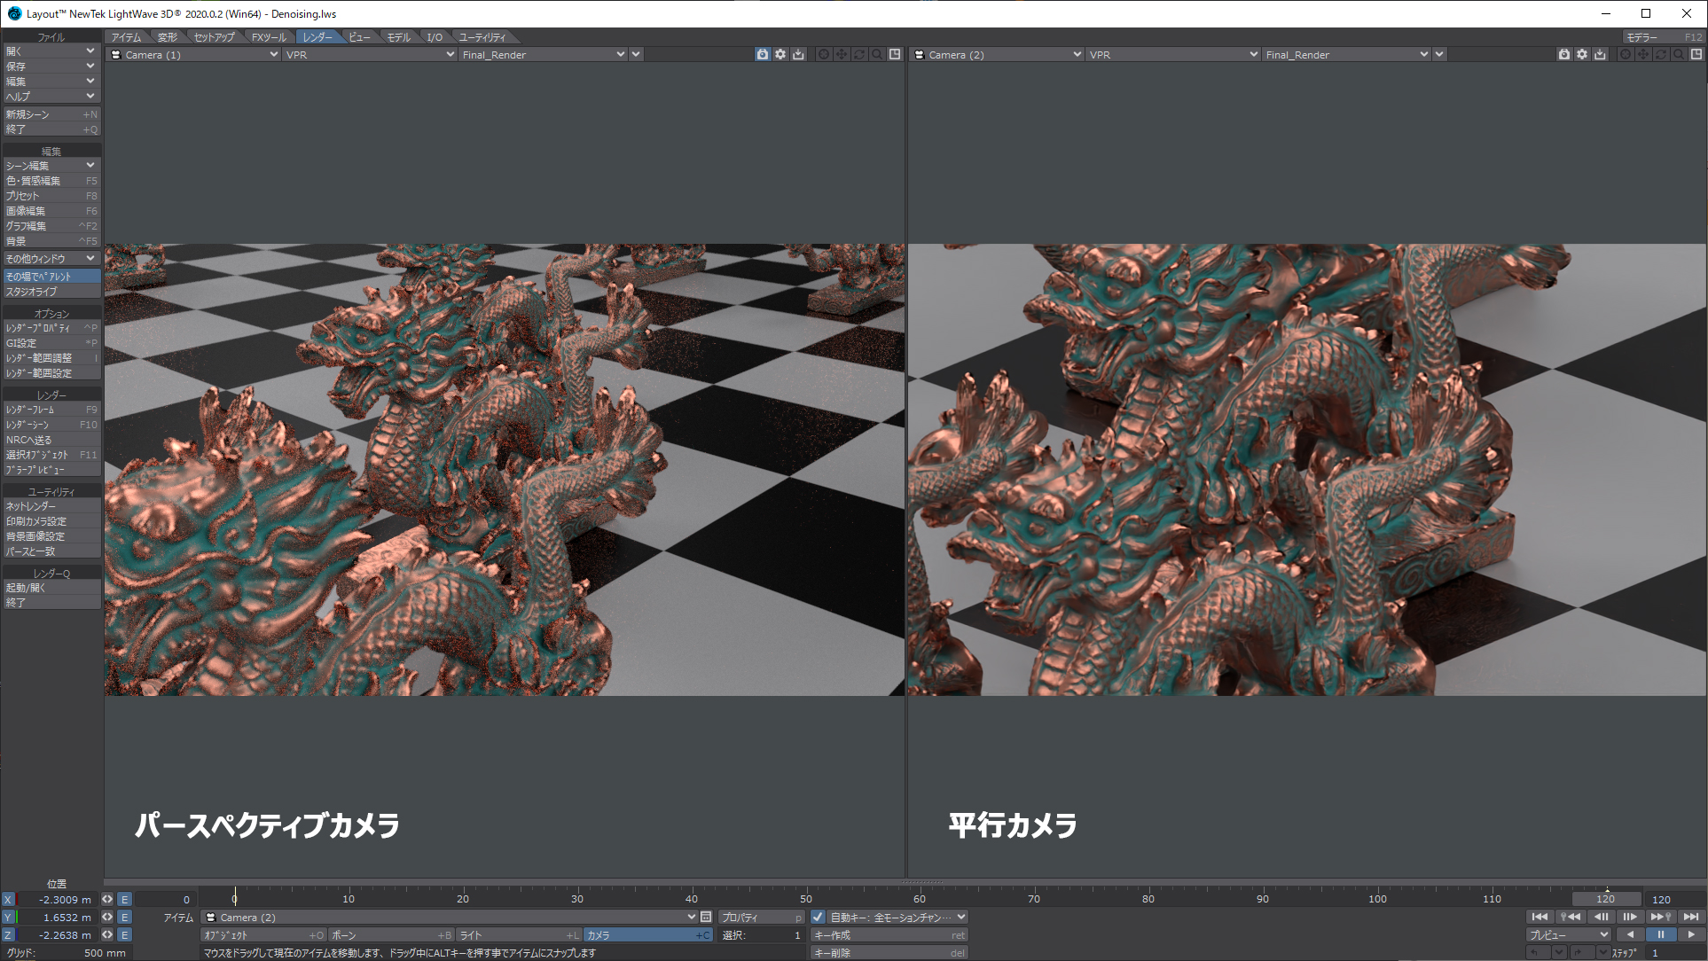Toggle the auto key checkbox

tap(818, 917)
